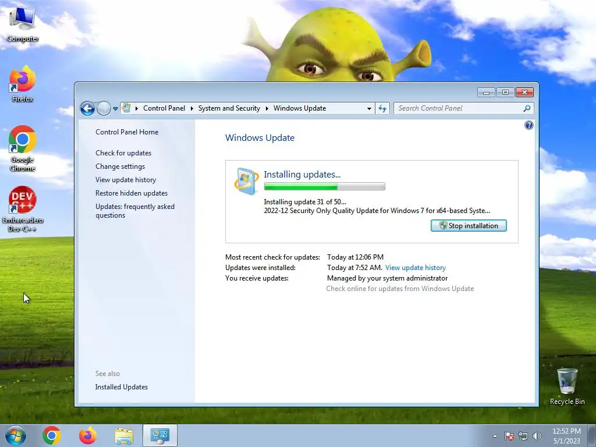
Task: Select the Google Chrome desktop shortcut
Action: click(x=23, y=148)
